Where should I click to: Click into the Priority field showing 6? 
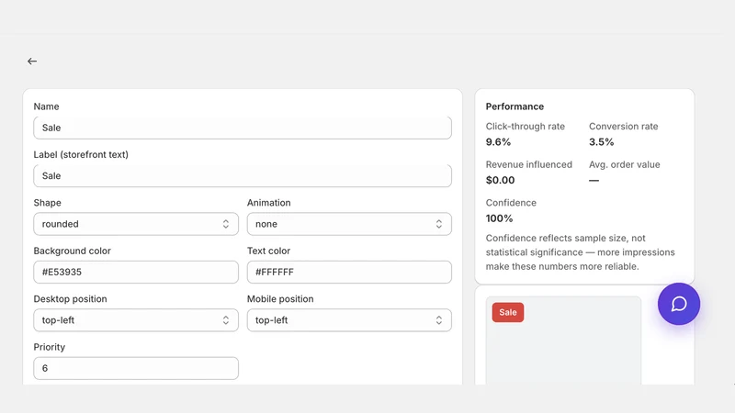[x=136, y=368]
